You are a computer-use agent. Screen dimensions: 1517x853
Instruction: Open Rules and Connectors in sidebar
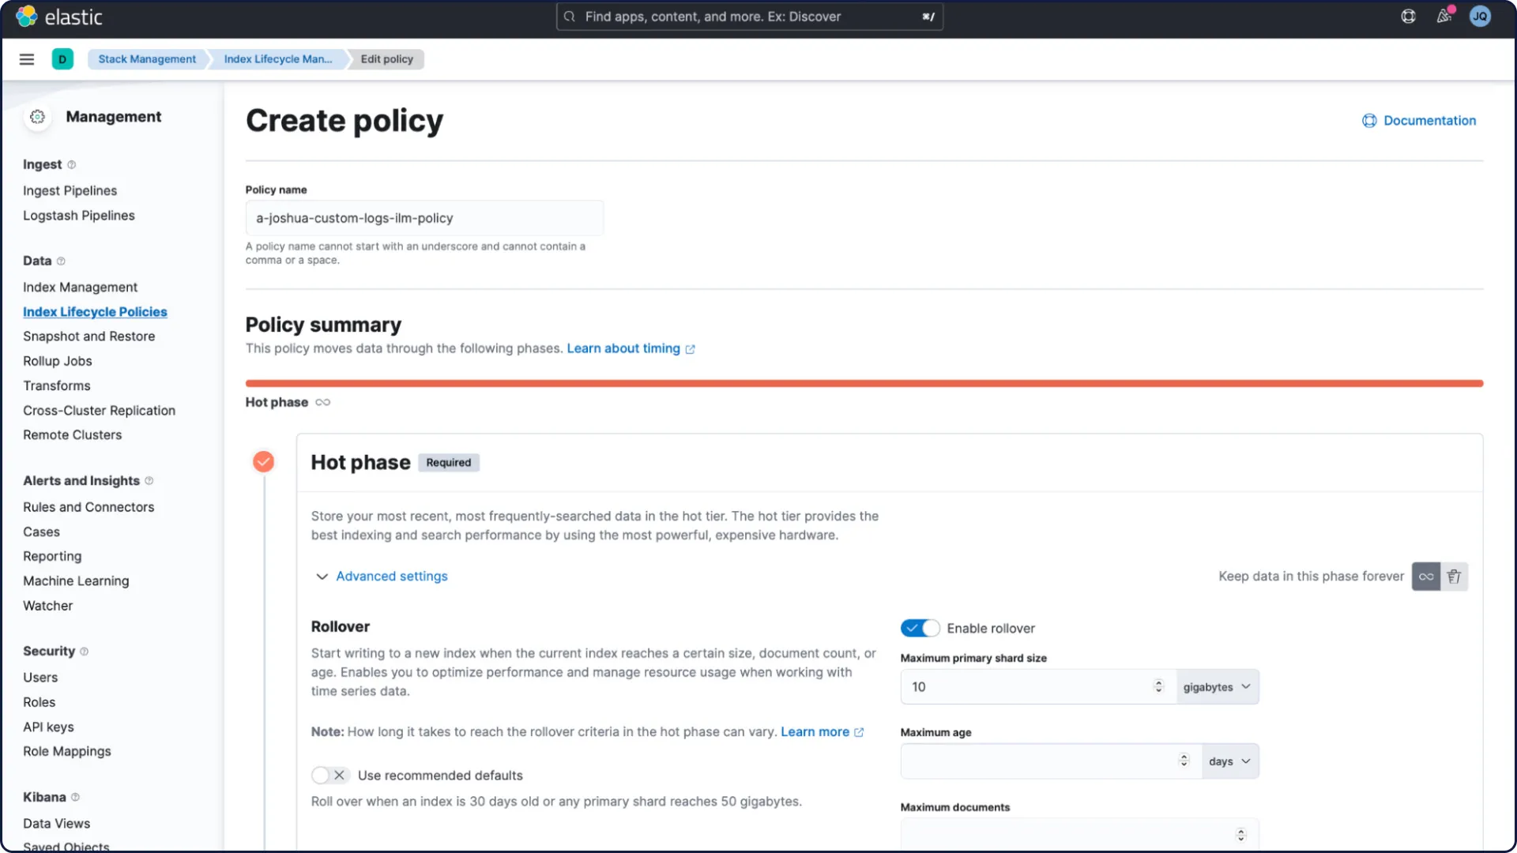(x=88, y=507)
